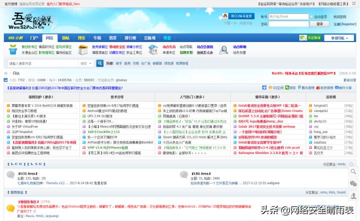
Task: Click the blue announcement about 2017 security conference
Action: 65,88
